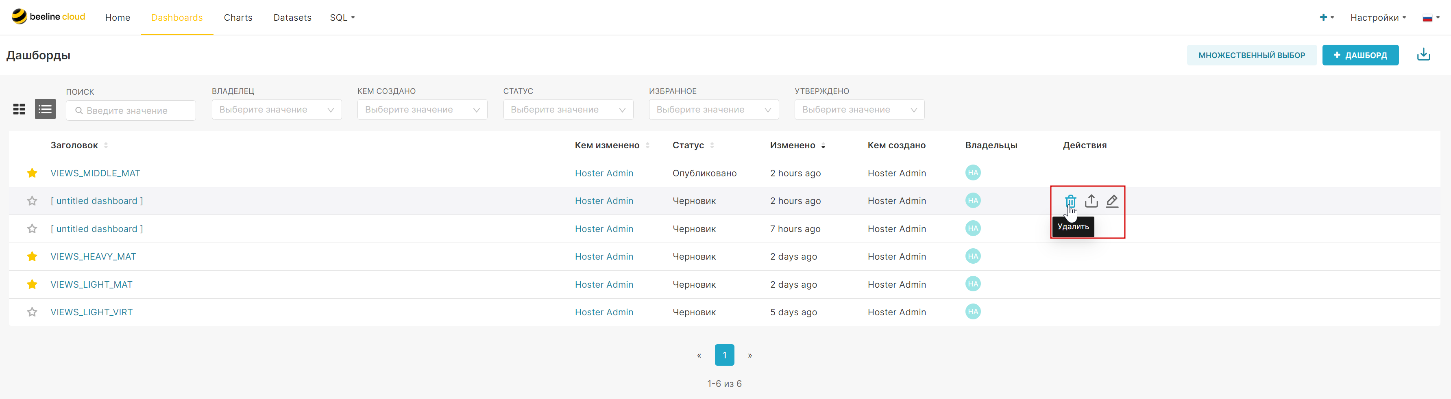Open the Статус filter dropdown
1451x399 pixels.
click(568, 109)
